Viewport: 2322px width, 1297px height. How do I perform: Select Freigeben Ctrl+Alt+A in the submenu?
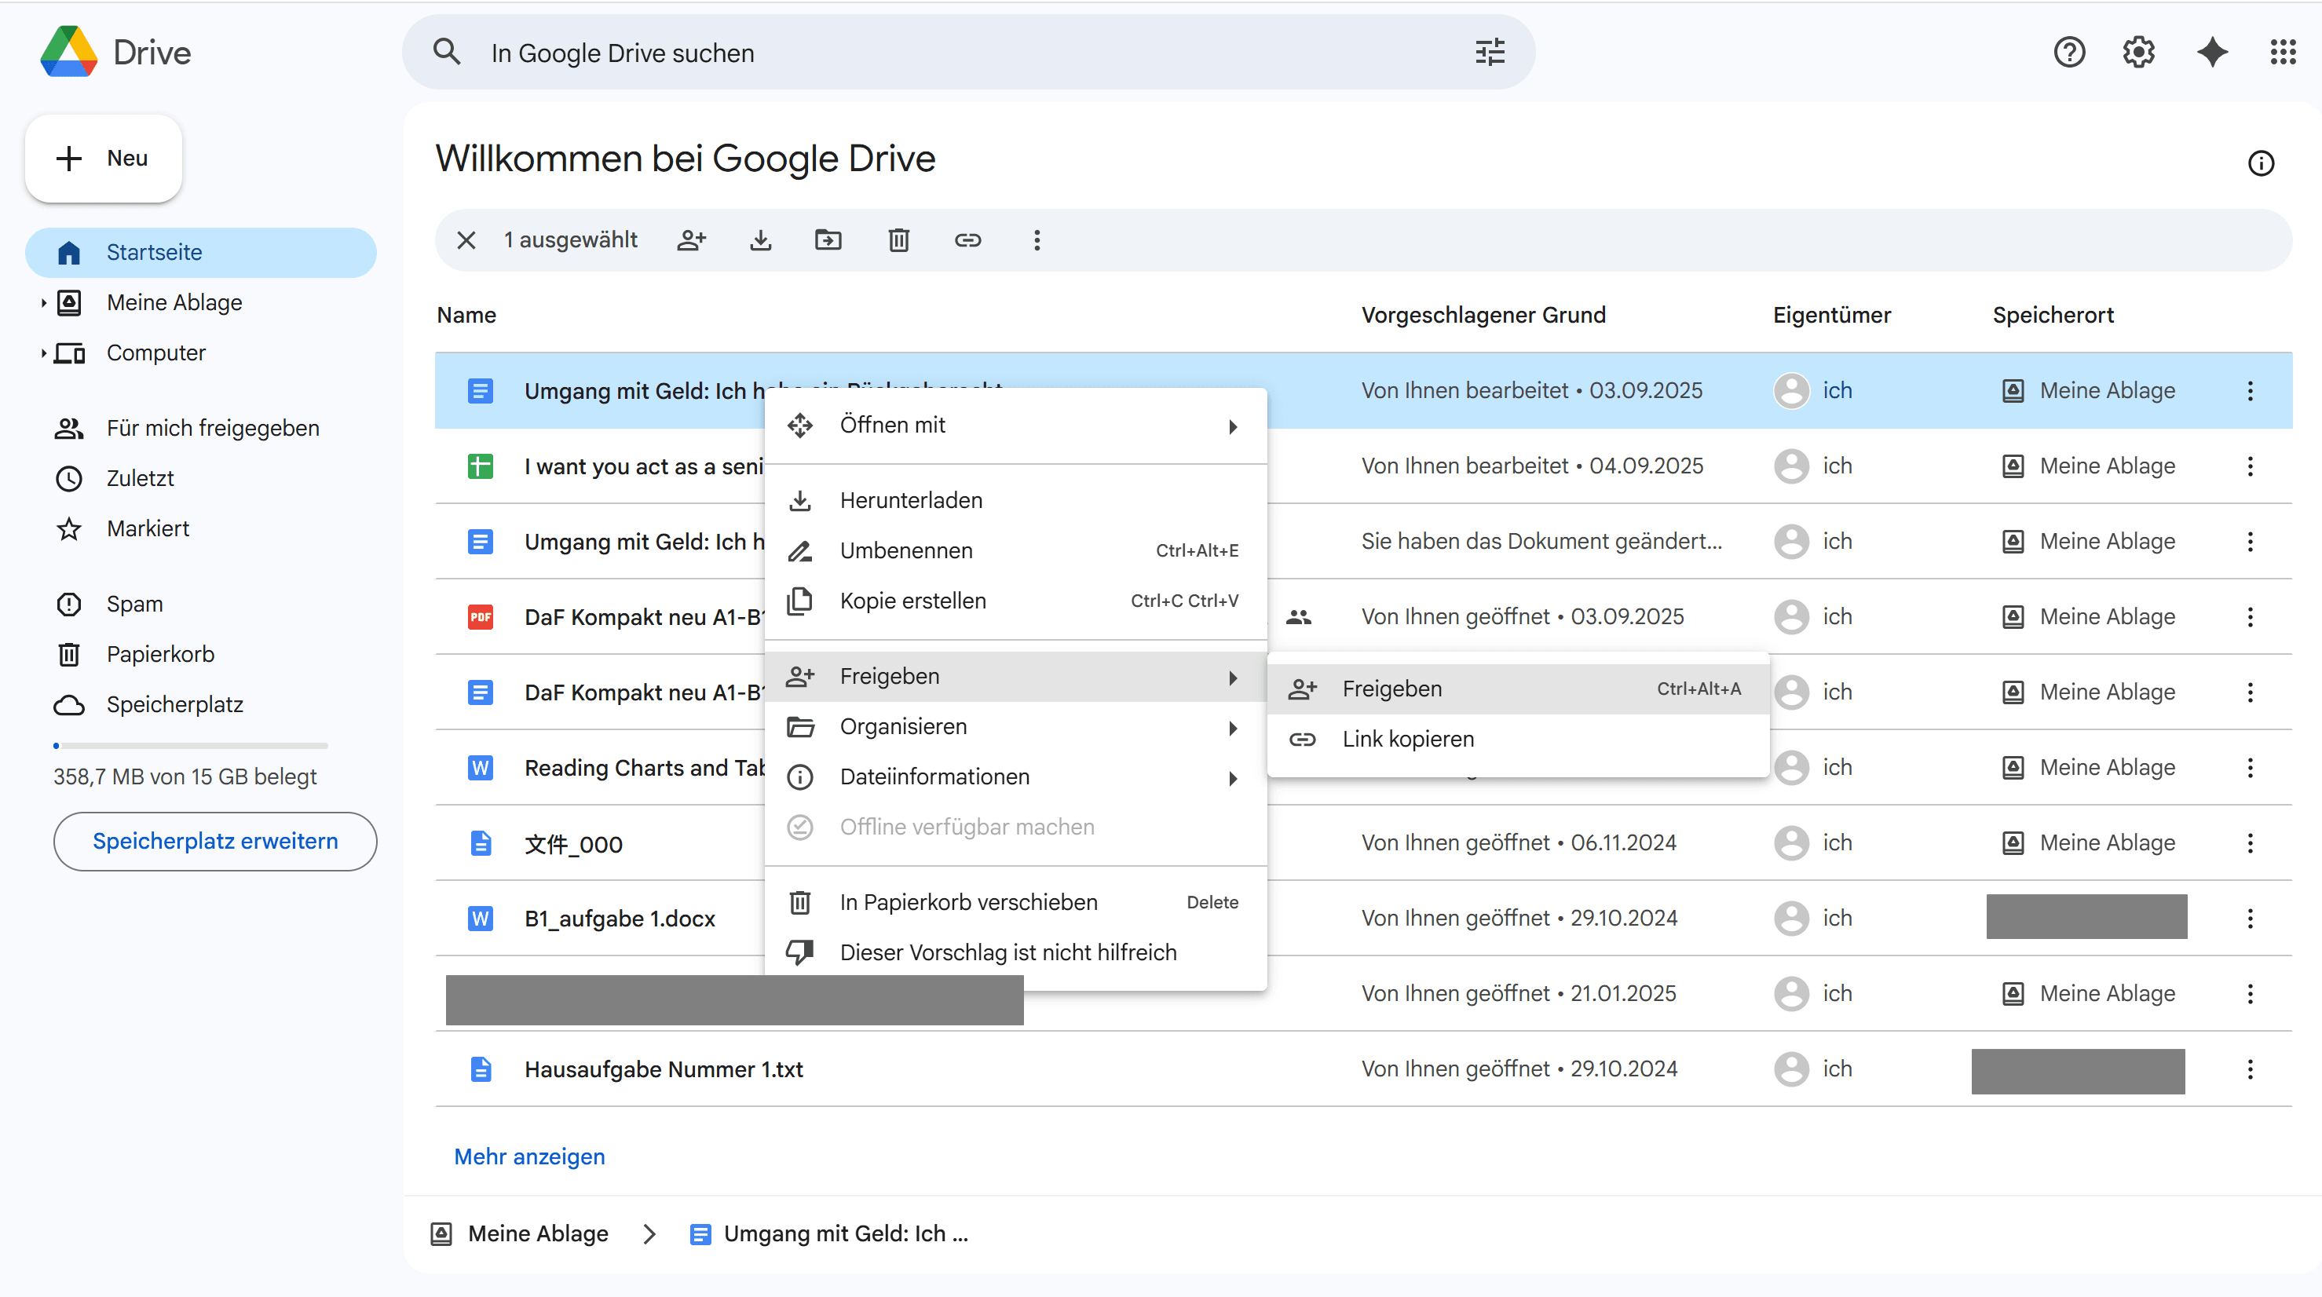pyautogui.click(x=1518, y=689)
